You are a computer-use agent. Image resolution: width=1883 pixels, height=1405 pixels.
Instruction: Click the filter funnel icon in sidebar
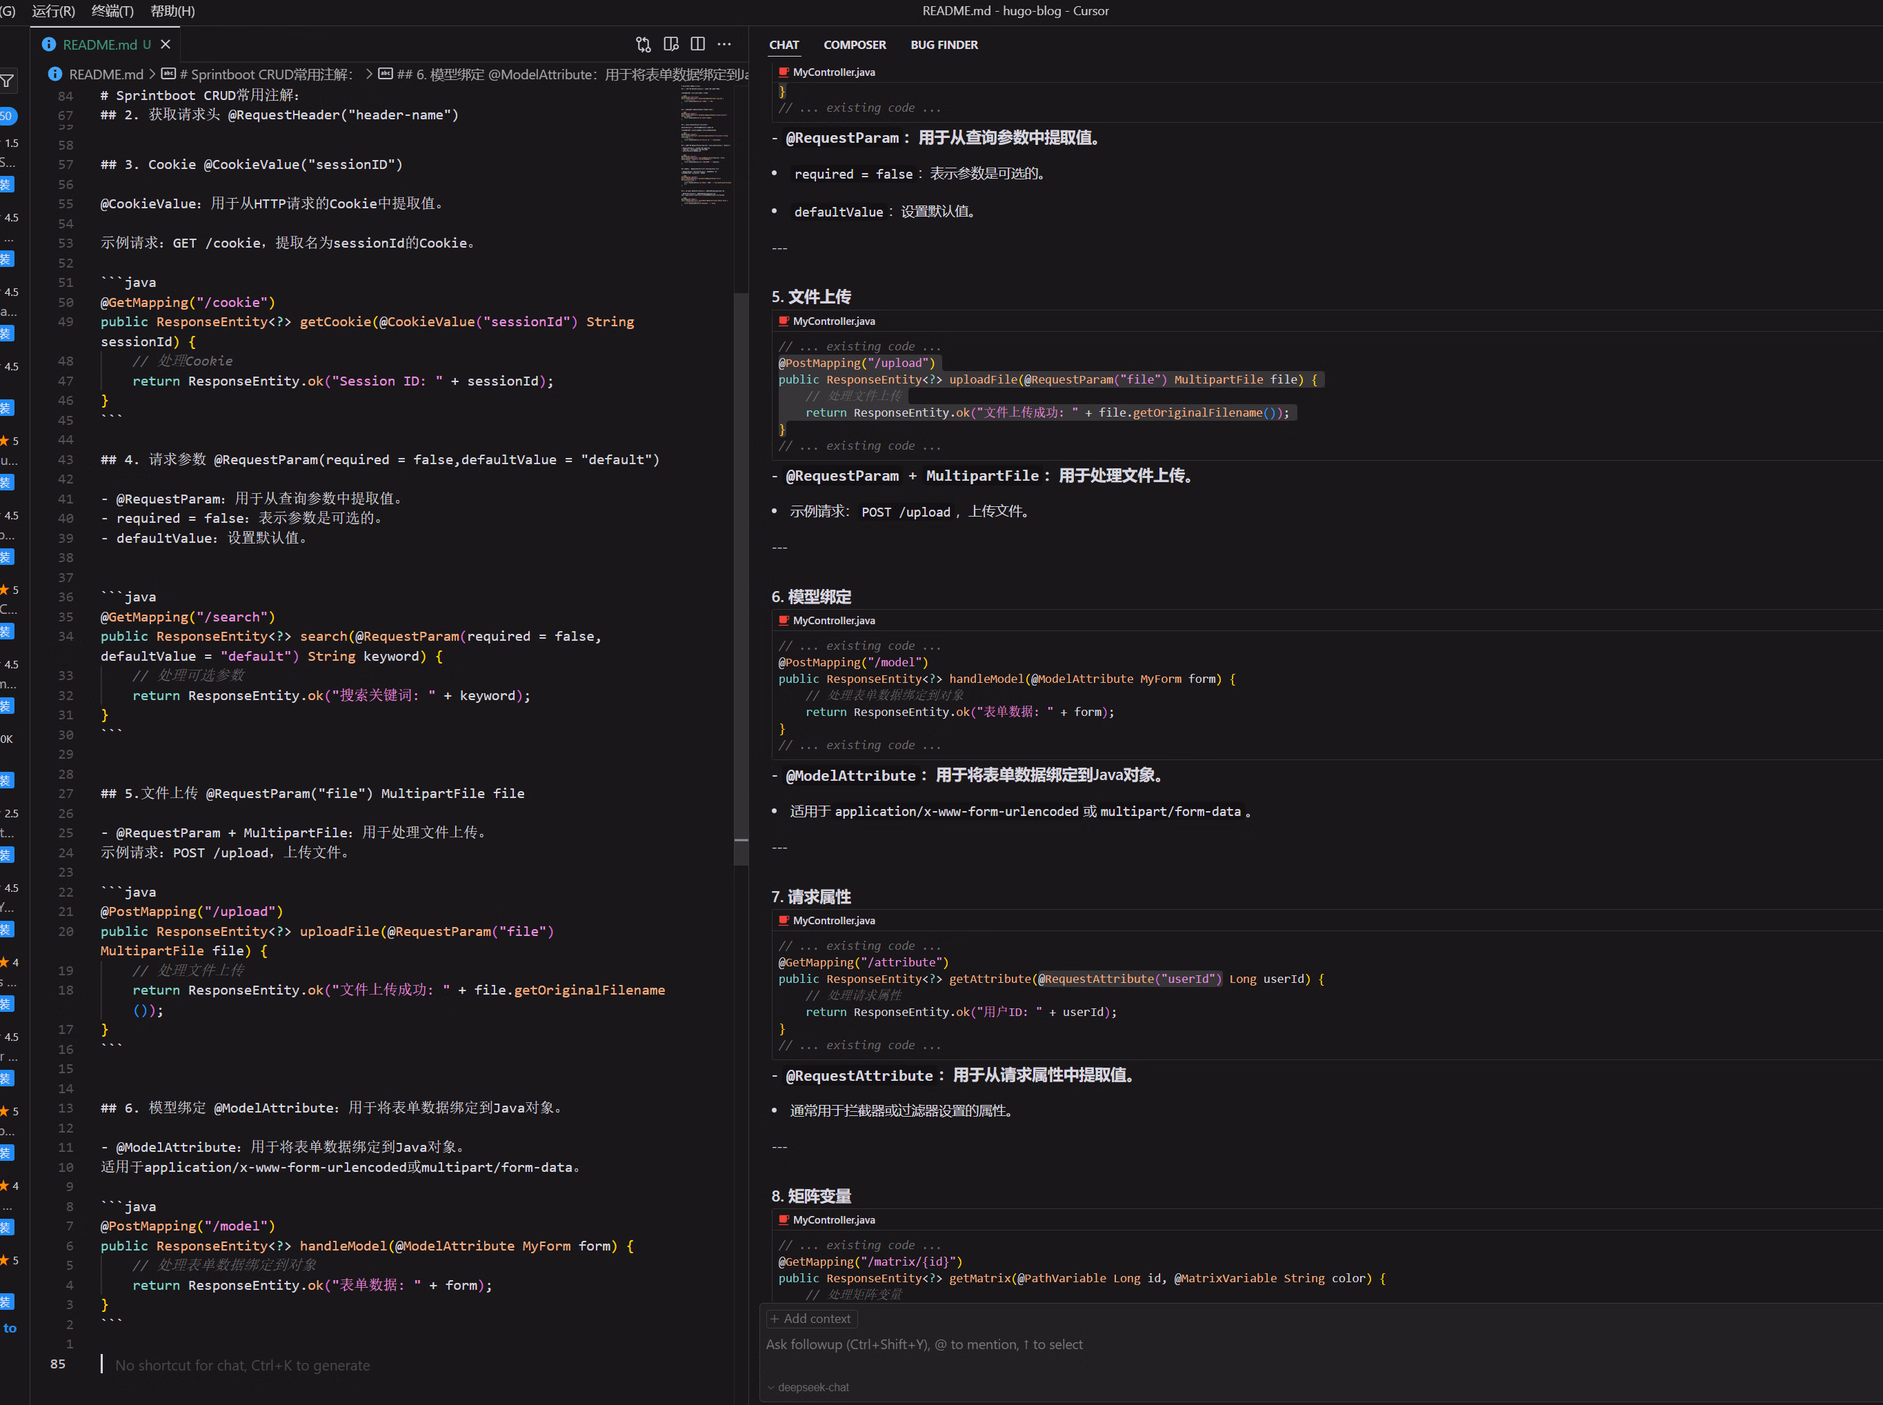tap(8, 81)
